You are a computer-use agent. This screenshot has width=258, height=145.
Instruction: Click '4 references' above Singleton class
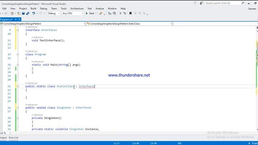coord(31,105)
